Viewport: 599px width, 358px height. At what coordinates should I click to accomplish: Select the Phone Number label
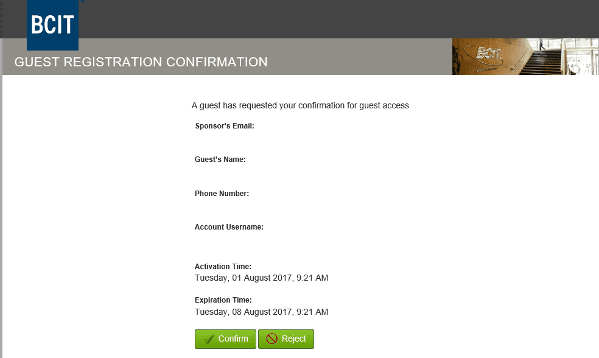pyautogui.click(x=221, y=193)
